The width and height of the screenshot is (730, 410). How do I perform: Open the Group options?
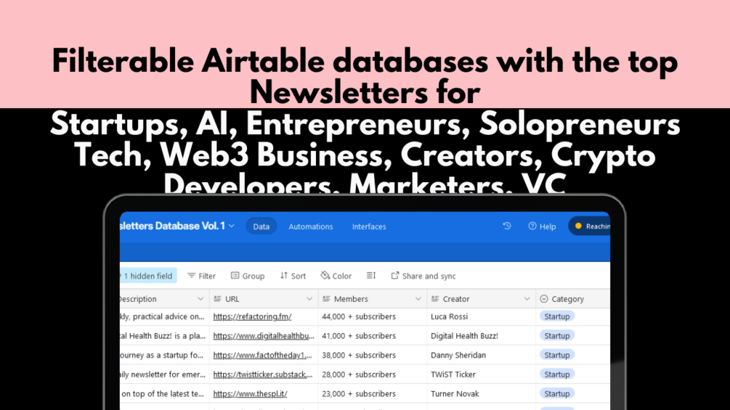coord(248,276)
